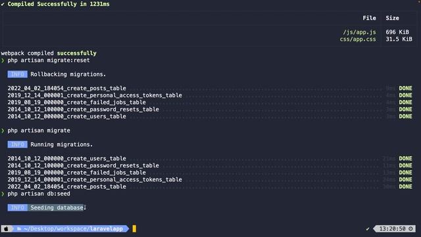The width and height of the screenshot is (421, 237).
Task: Click the 'php artisan migrate:reset' command
Action: point(48,60)
